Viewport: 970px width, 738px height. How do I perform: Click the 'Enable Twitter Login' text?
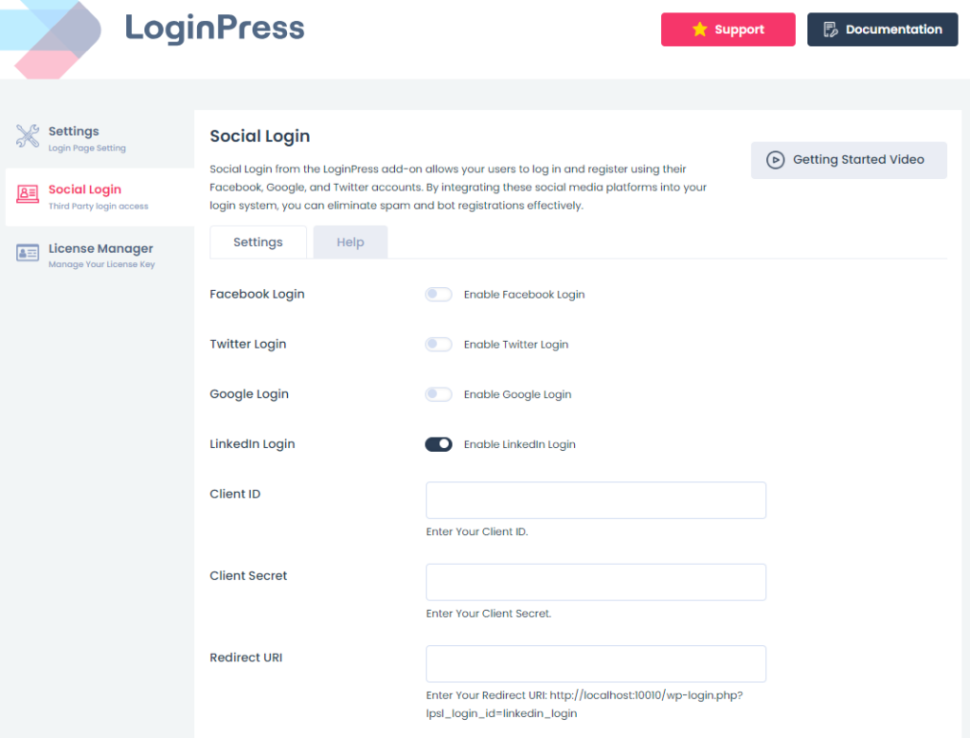pyautogui.click(x=516, y=345)
